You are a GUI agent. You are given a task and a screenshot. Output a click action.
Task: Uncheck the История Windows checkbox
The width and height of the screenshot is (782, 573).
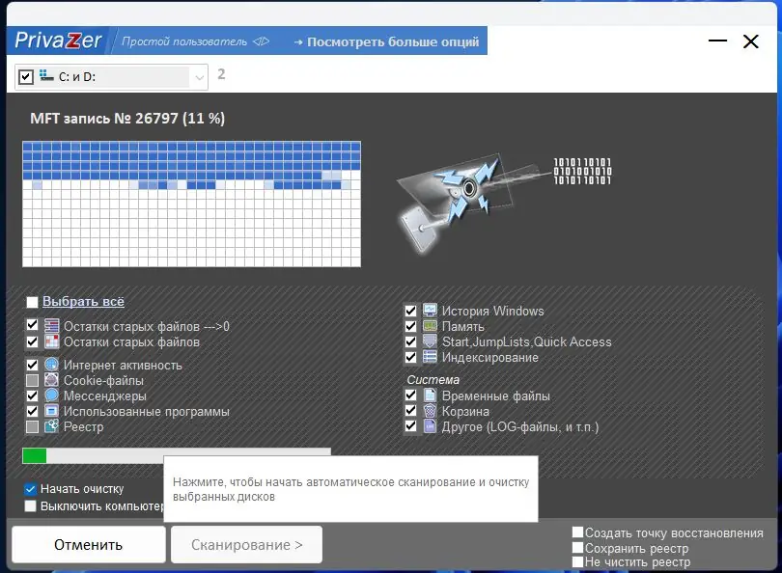pyautogui.click(x=410, y=311)
